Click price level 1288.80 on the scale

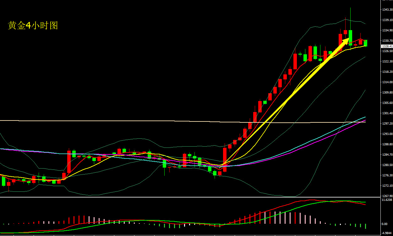387,144
